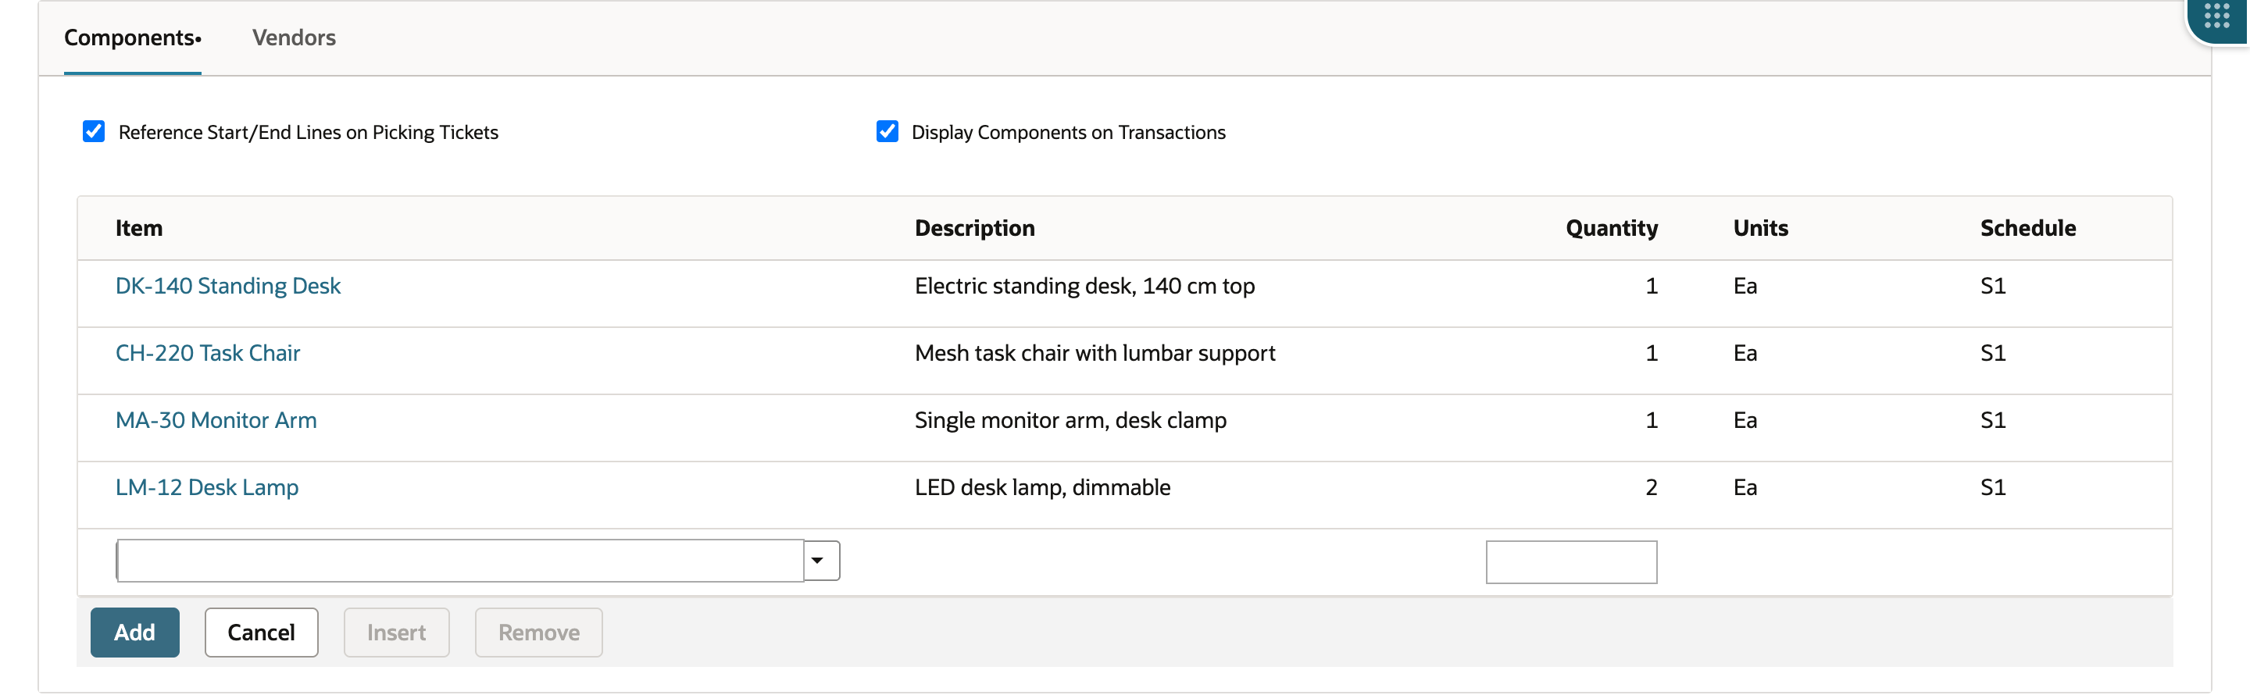Switch to the Vendors tab
This screenshot has height=695, width=2250.
point(294,37)
